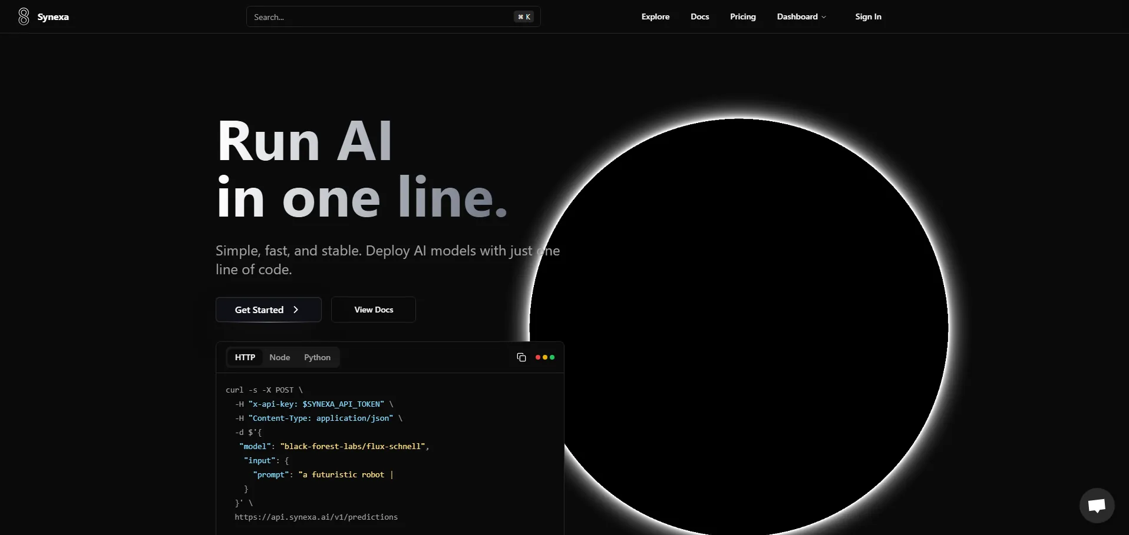This screenshot has width=1129, height=535.
Task: Go to Docs in the navigation
Action: coord(699,16)
